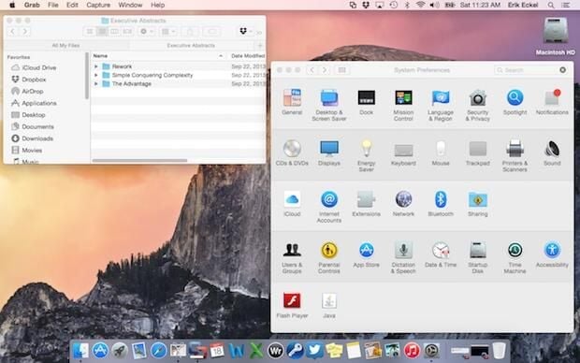580x363 pixels.
Task: Open the Grab application menu
Action: [x=32, y=5]
